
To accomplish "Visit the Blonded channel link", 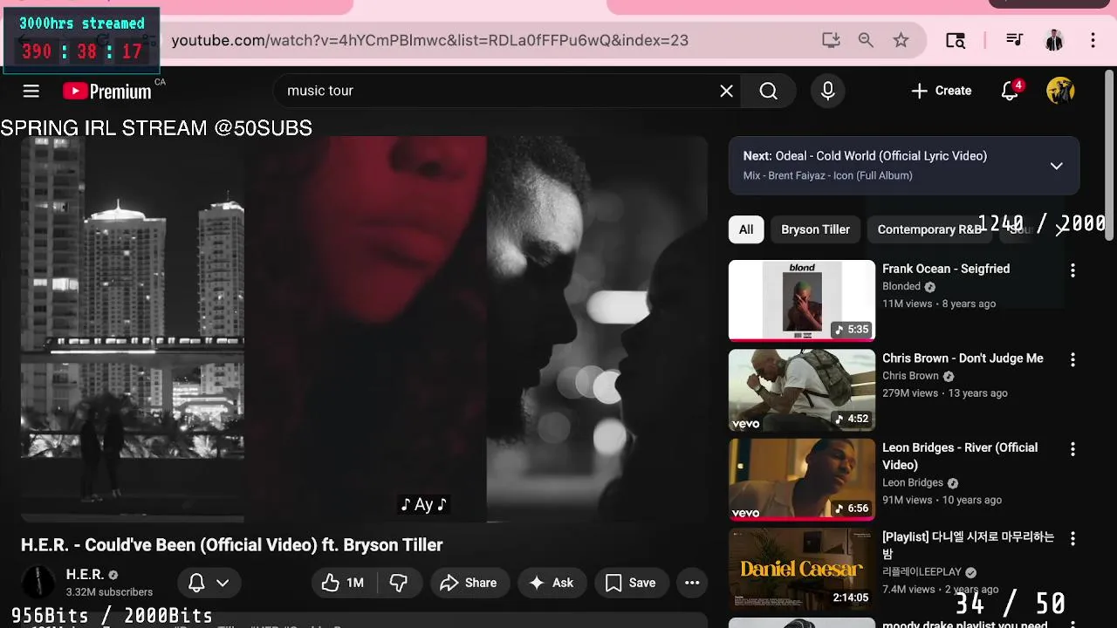I will tap(901, 286).
